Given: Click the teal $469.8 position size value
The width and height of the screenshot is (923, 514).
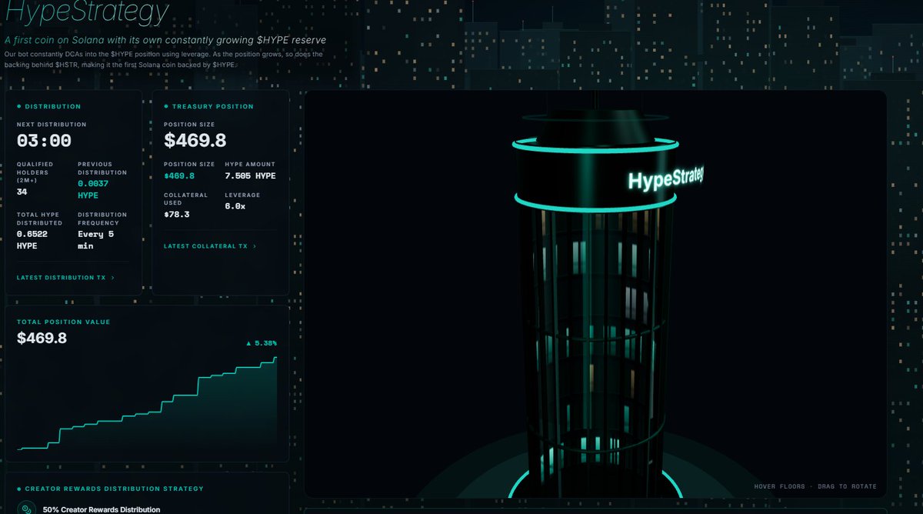Looking at the screenshot, I should point(180,176).
